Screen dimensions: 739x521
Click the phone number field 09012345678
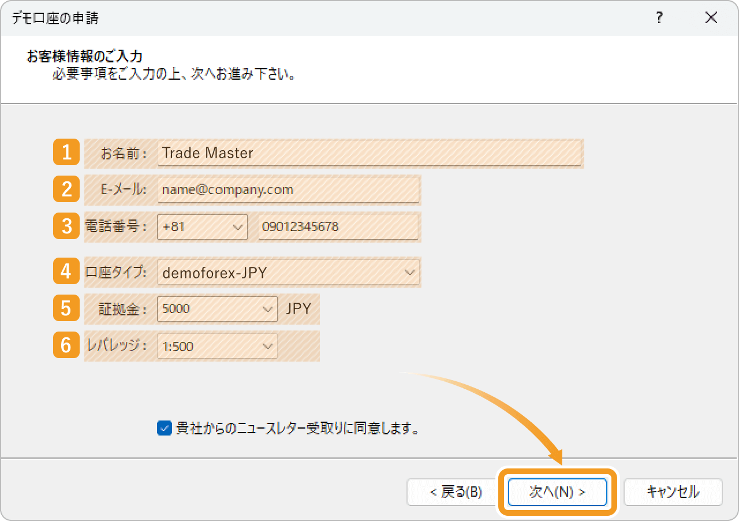[x=338, y=227]
